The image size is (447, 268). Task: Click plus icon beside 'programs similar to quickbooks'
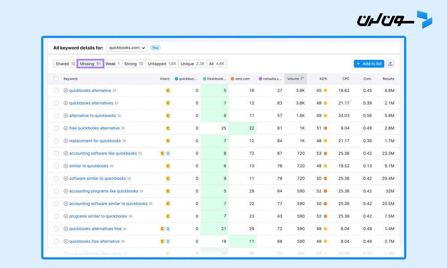[x=66, y=216]
